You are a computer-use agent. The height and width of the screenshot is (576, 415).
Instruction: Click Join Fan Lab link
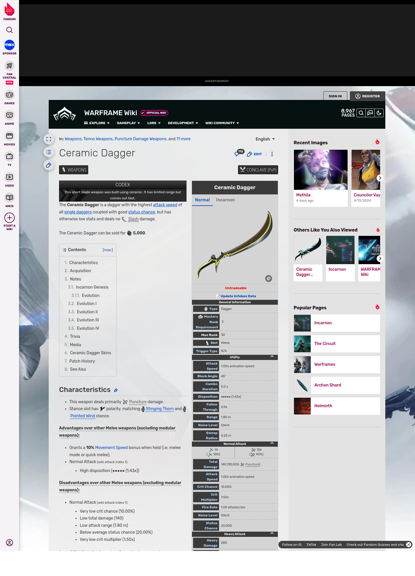point(331,545)
